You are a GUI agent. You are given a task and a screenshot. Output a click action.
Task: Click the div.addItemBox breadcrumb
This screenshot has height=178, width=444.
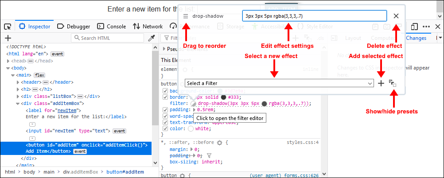coord(80,172)
